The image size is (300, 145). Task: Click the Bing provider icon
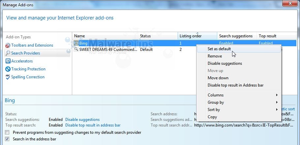(x=76, y=43)
